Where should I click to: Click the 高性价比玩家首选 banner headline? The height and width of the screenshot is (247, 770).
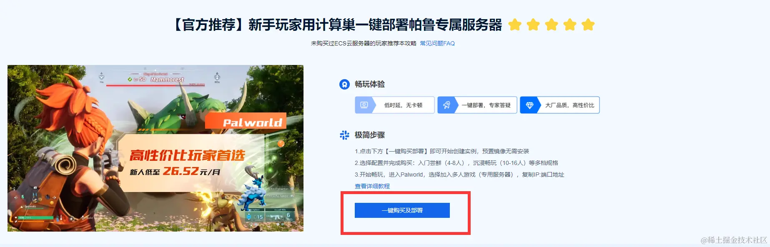coord(187,155)
